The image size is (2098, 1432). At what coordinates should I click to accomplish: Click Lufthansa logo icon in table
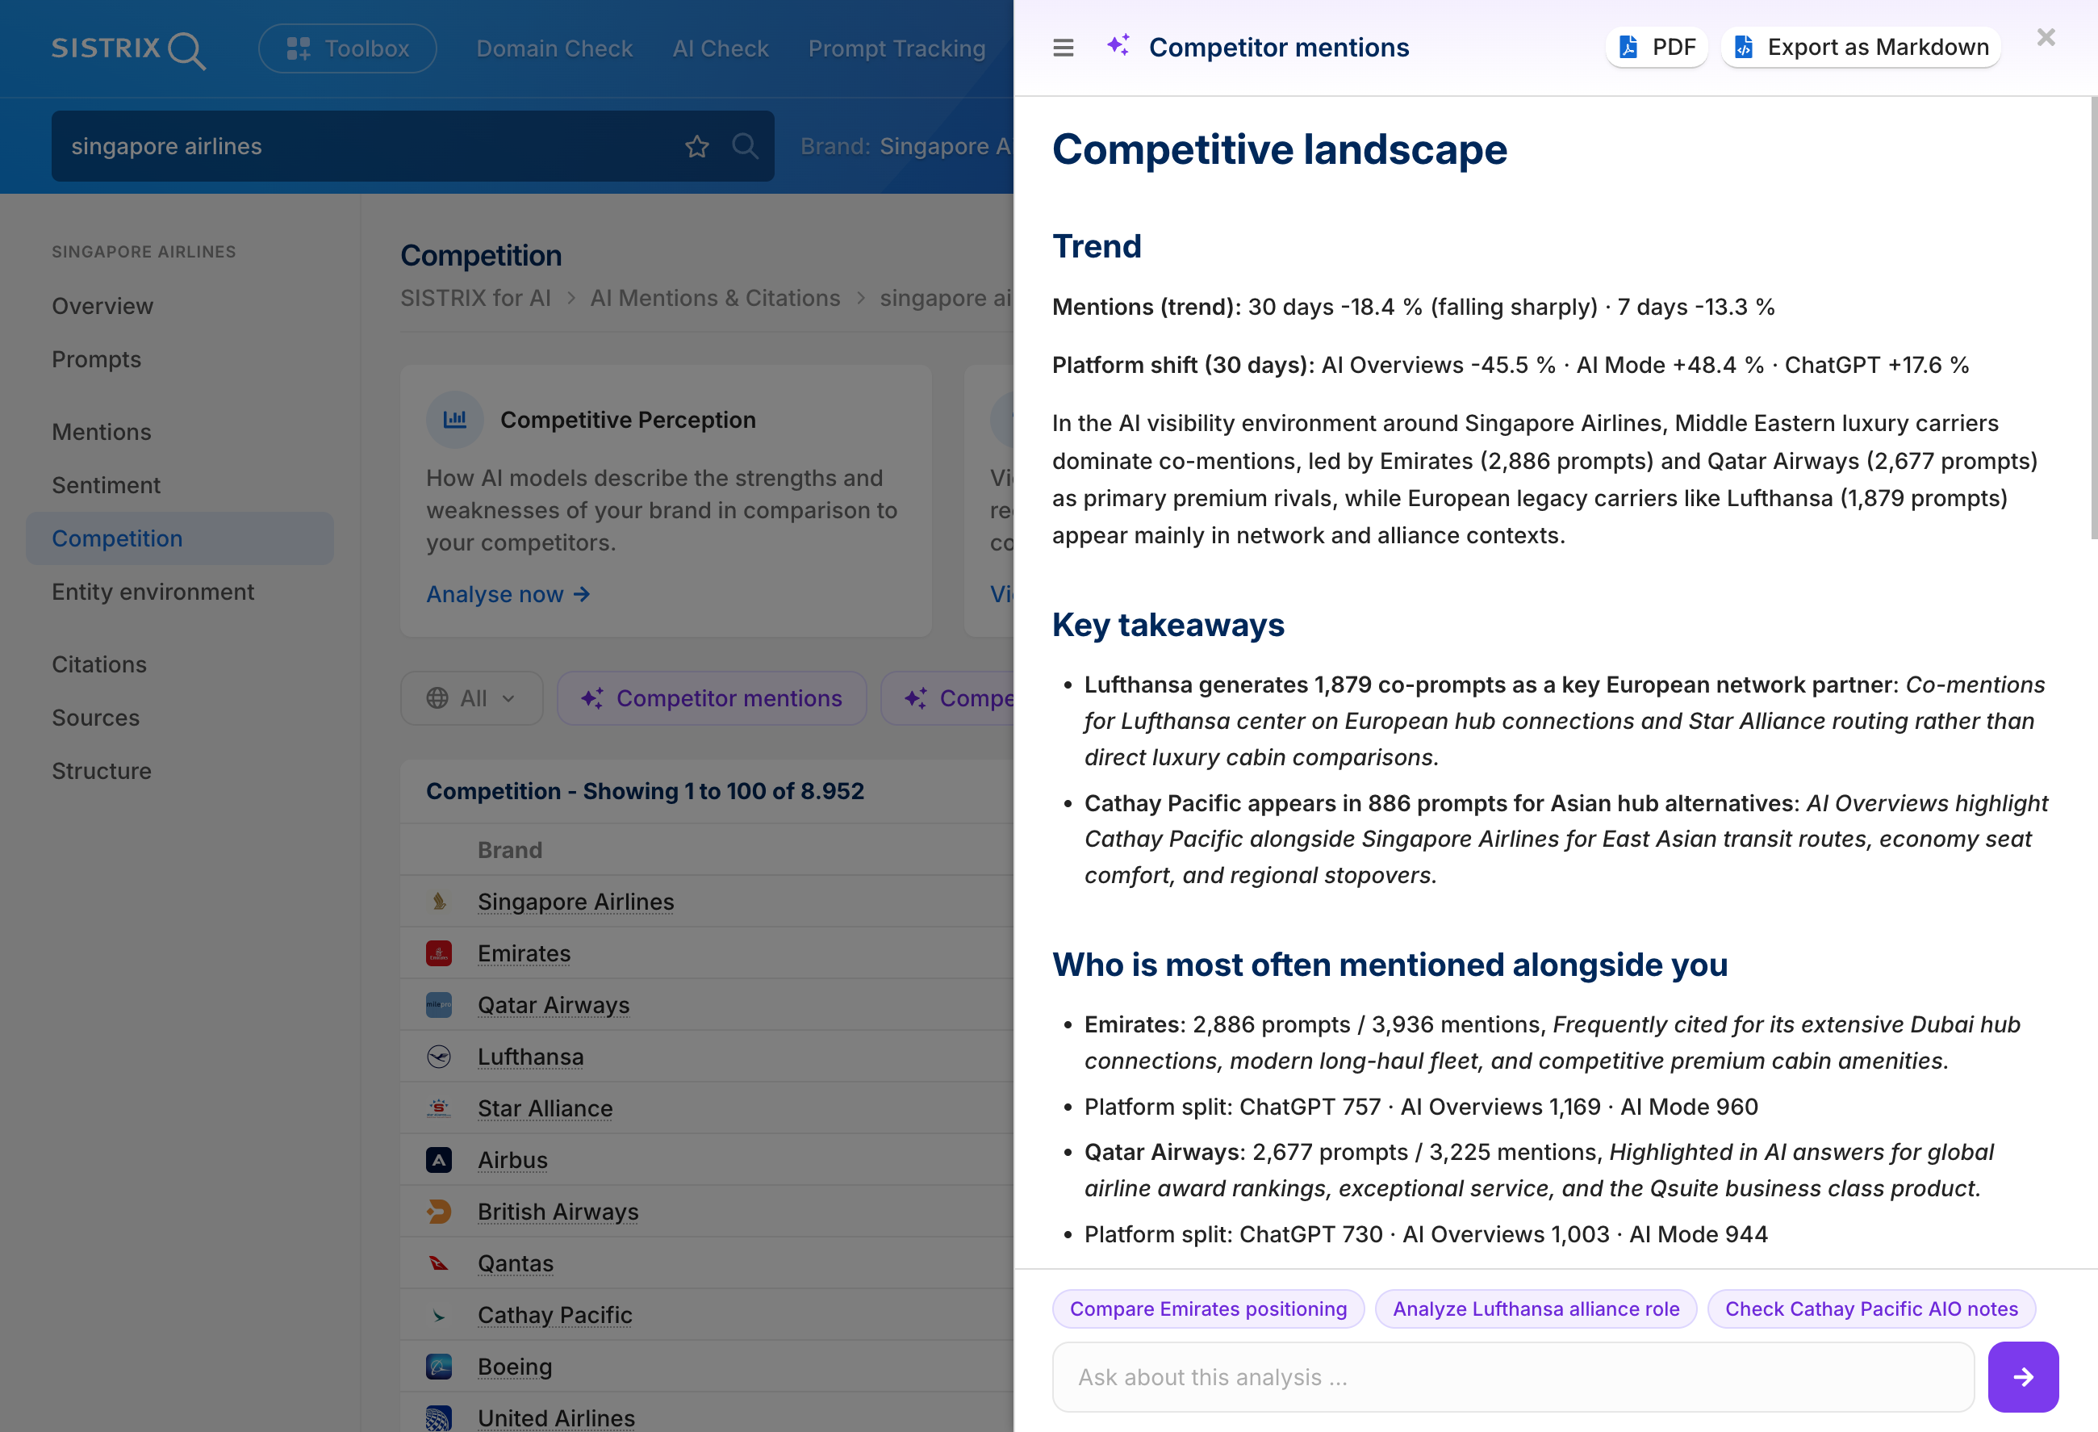(x=439, y=1056)
